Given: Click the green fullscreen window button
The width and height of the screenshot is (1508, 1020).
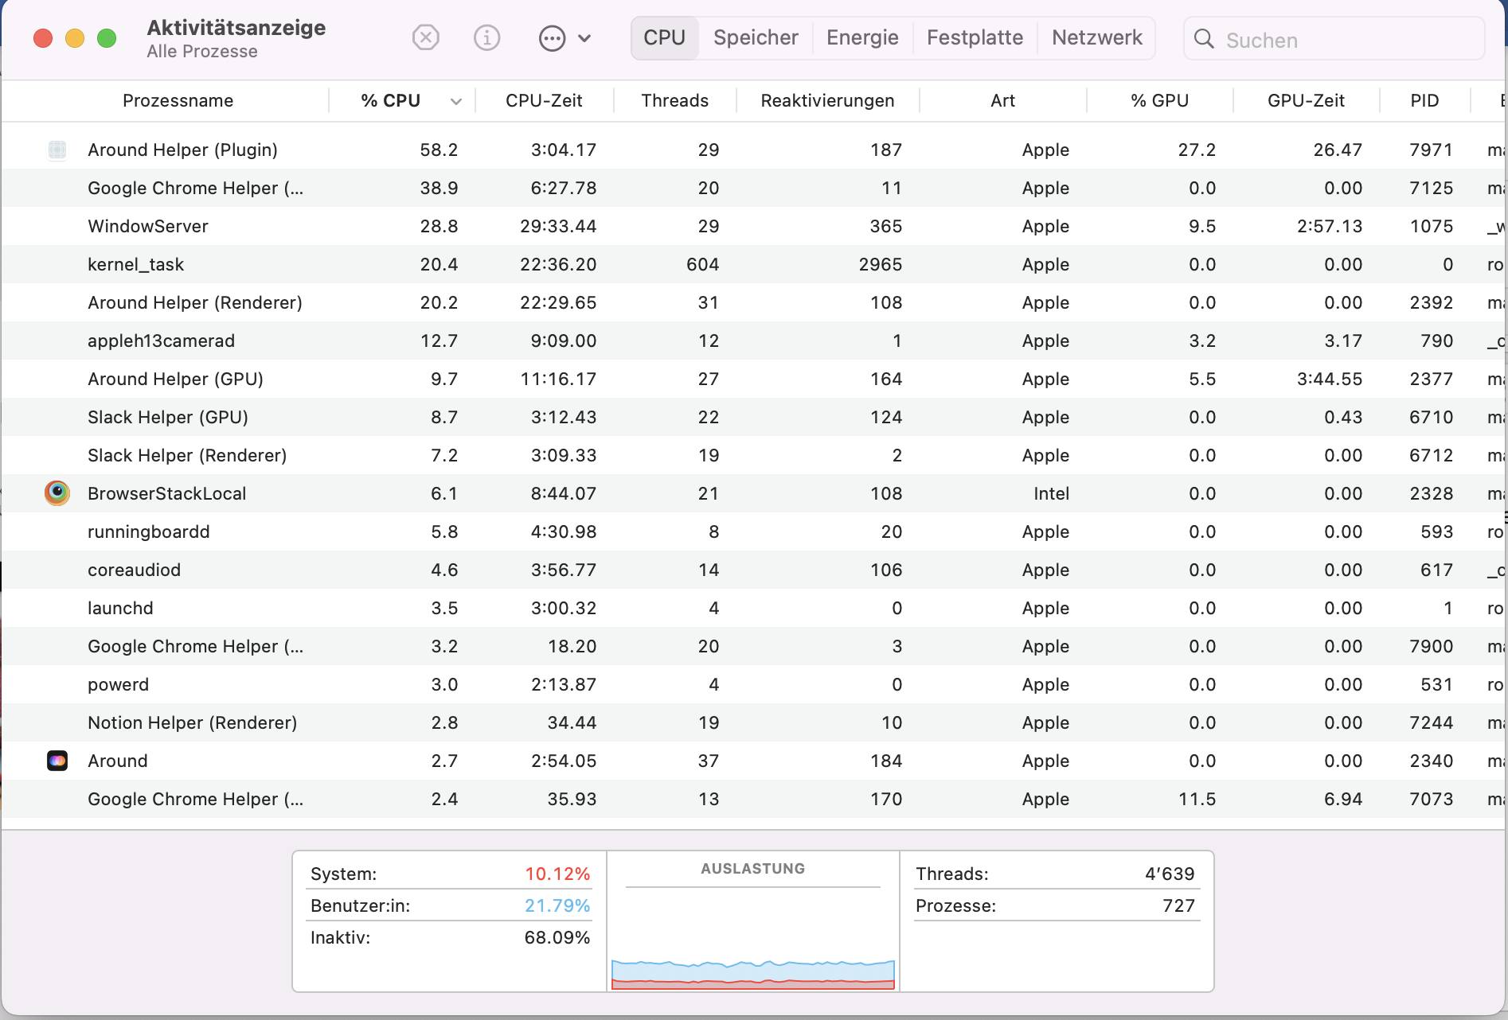Looking at the screenshot, I should (107, 38).
